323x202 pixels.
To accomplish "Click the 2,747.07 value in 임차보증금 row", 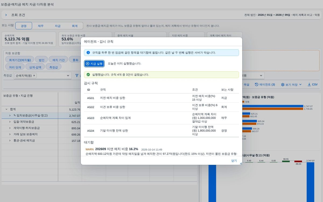I will coord(75,116).
